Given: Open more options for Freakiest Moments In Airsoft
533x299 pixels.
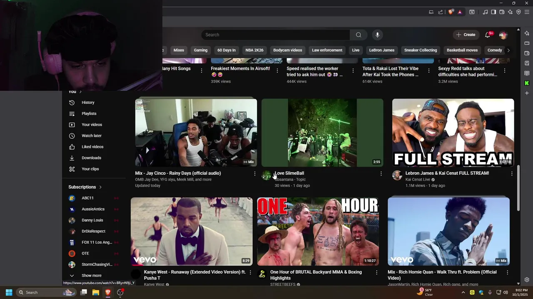Looking at the screenshot, I should pyautogui.click(x=277, y=71).
